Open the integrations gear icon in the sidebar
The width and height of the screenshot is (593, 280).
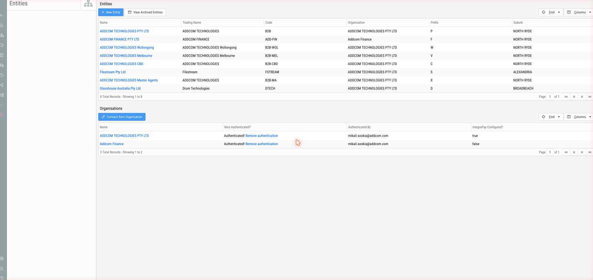point(2,95)
